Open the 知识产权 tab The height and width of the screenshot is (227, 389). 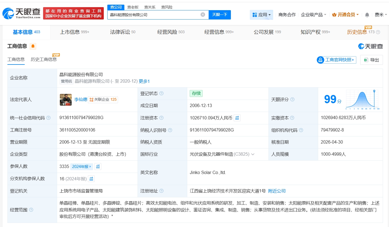315,32
